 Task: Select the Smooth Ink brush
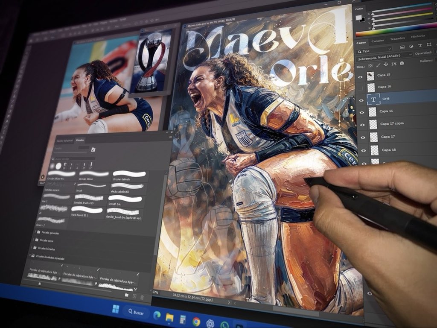pos(125,201)
